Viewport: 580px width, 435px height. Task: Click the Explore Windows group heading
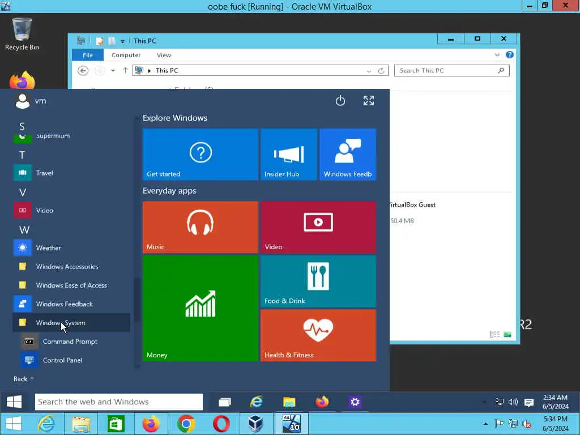(x=174, y=118)
